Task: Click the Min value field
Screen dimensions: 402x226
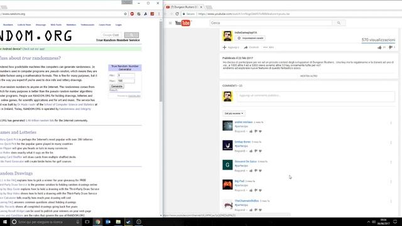Action: pos(126,75)
